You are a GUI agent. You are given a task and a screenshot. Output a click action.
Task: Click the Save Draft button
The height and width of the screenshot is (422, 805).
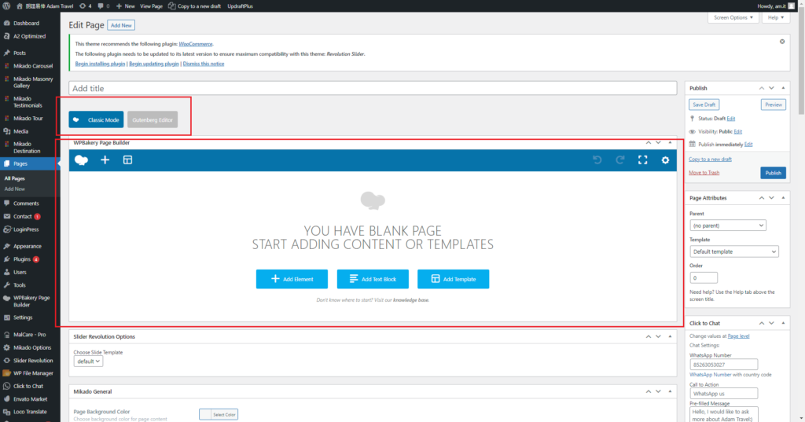click(704, 105)
